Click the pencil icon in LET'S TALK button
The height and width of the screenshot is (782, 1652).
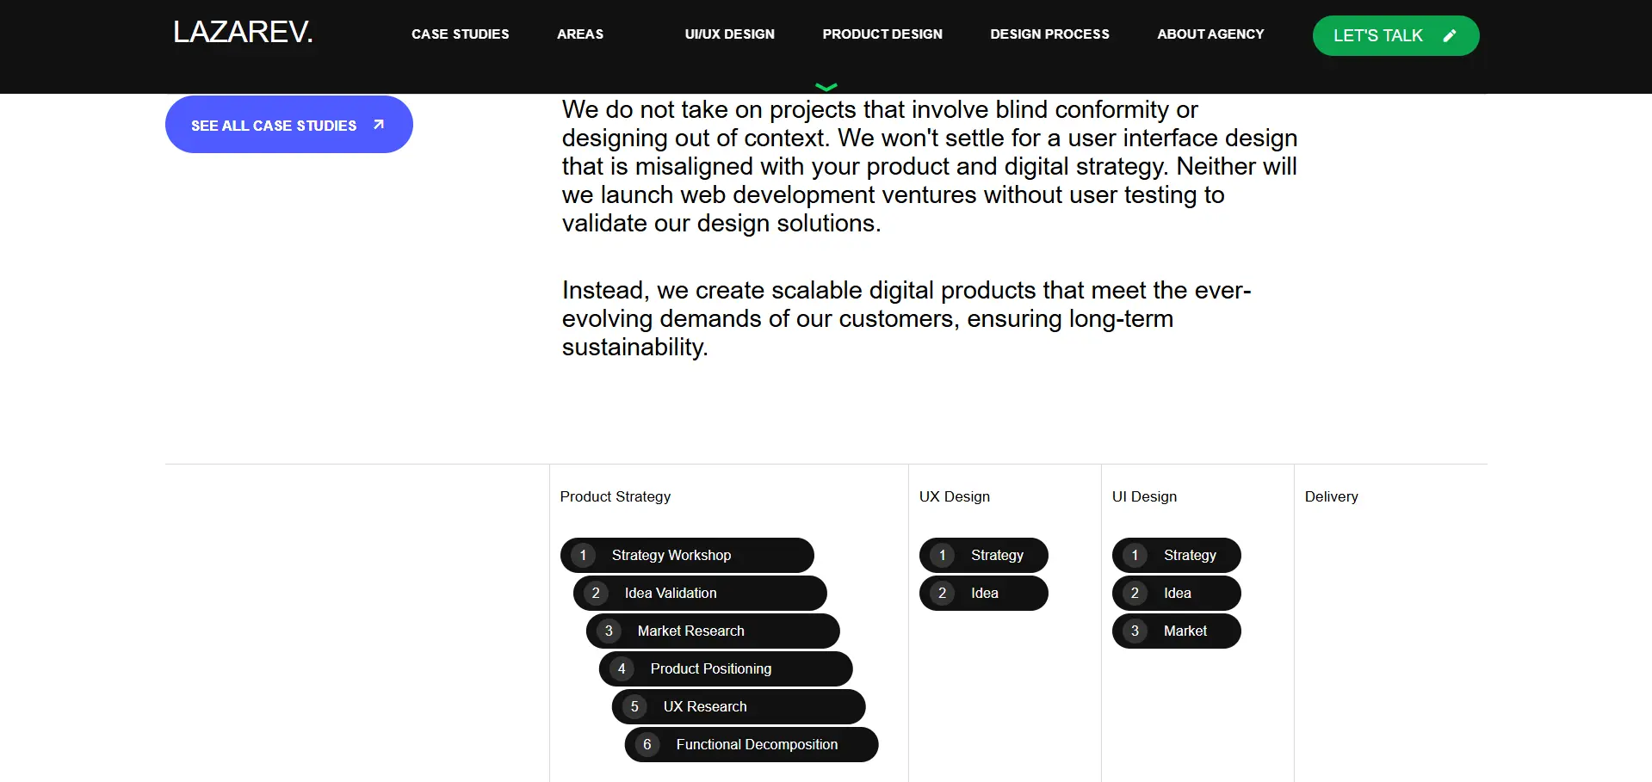[x=1450, y=35]
